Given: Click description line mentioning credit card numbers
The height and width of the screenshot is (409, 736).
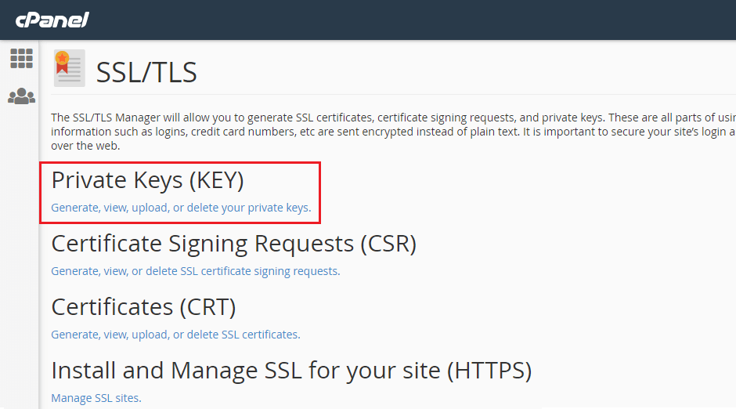Looking at the screenshot, I should tap(393, 132).
